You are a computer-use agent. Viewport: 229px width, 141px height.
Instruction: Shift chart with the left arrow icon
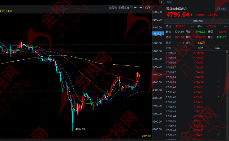(x=135, y=8)
